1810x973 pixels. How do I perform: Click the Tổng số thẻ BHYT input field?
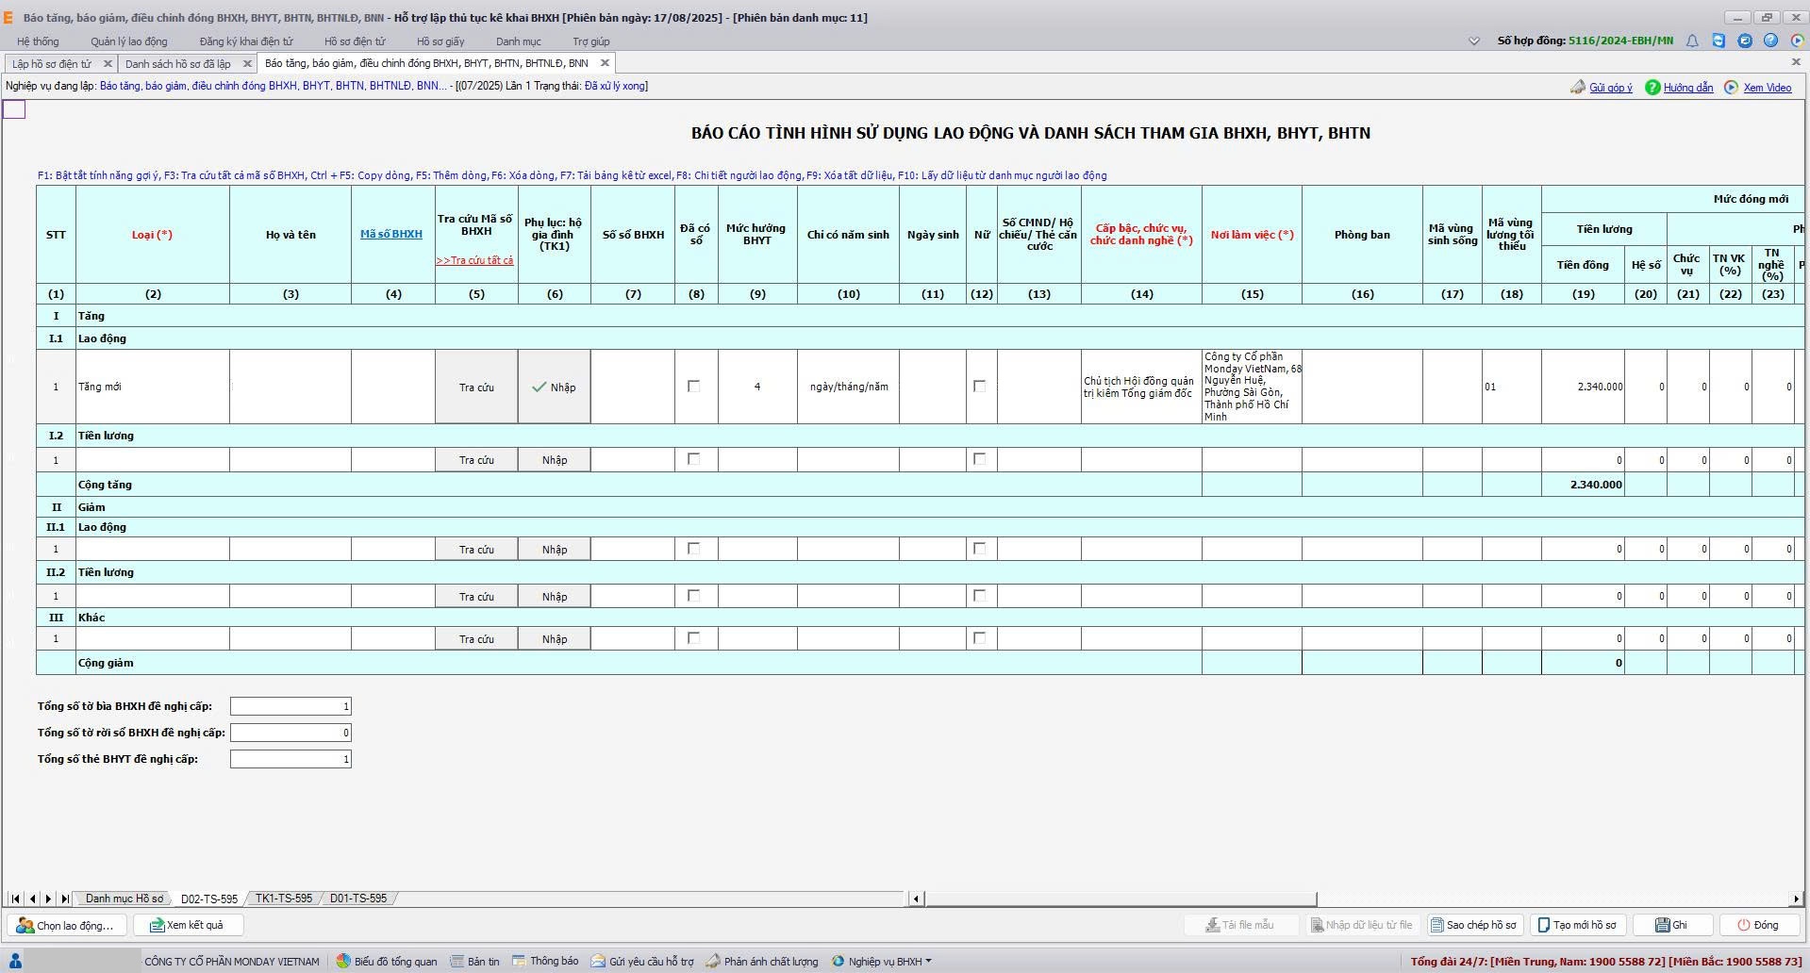click(x=291, y=759)
